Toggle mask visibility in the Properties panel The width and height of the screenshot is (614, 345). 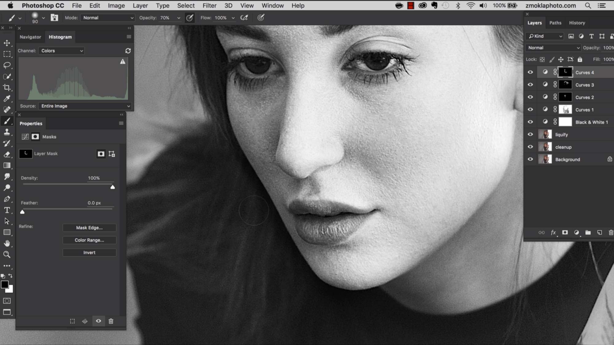coord(98,321)
